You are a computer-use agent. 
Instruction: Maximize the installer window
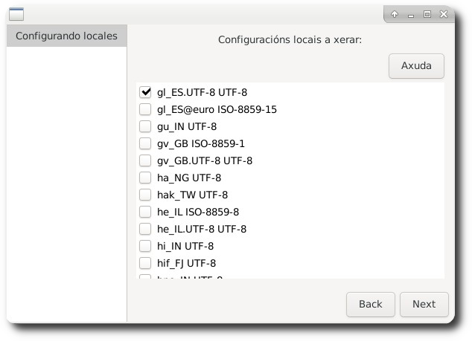point(427,13)
